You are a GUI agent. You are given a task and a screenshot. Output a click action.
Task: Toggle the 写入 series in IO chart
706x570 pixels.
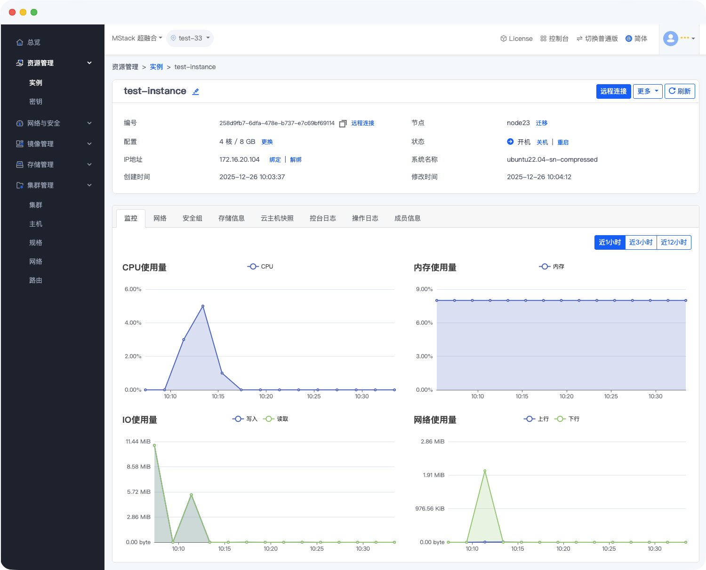245,419
